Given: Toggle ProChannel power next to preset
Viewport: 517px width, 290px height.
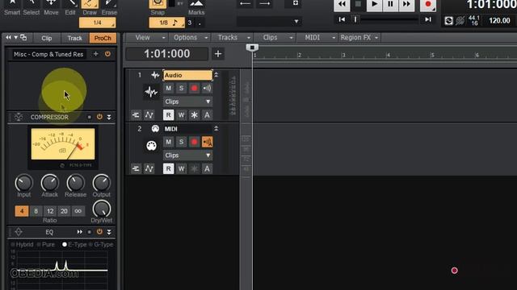Looking at the screenshot, I should 107,54.
